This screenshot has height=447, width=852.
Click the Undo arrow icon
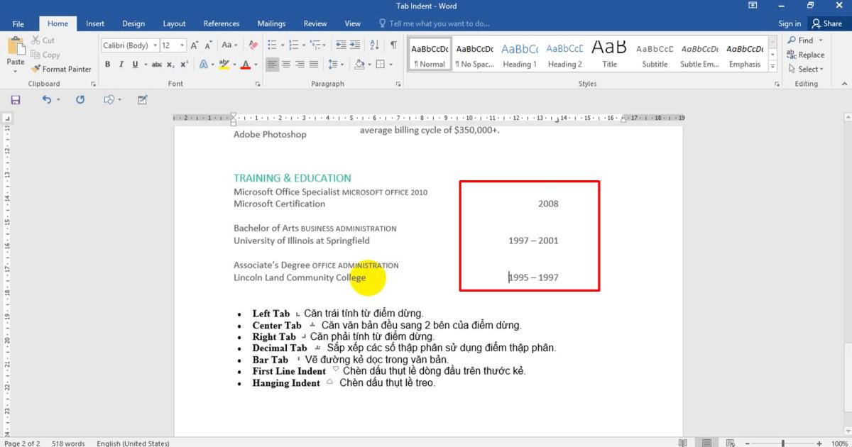47,100
